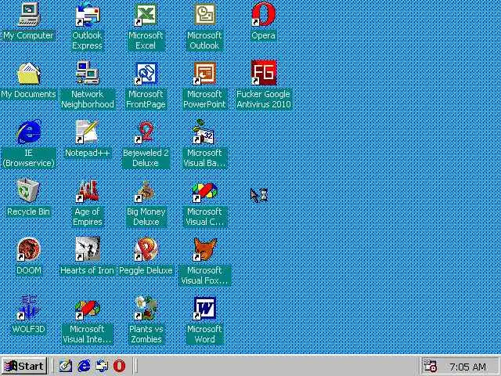Launch Internet Explorer from Quick Launch
Screen dimensions: 501x376
(x=84, y=366)
